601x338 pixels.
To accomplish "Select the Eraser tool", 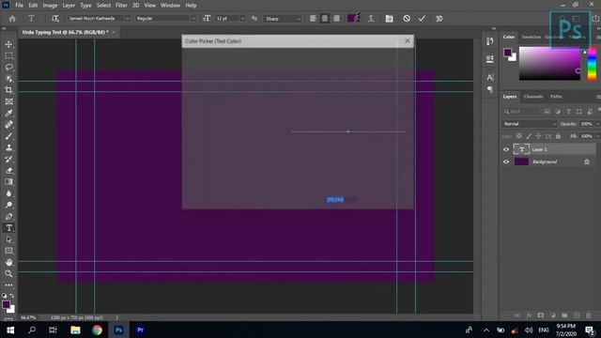I will (x=8, y=171).
